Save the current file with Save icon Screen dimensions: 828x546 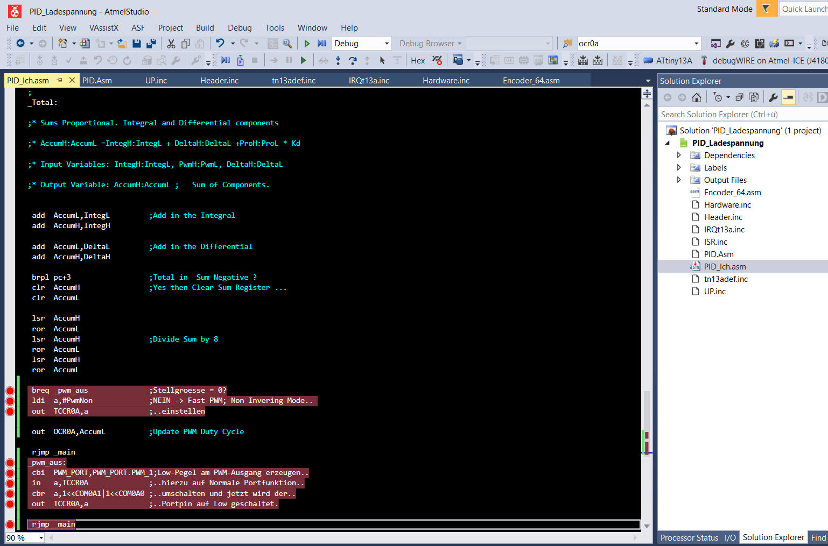pyautogui.click(x=137, y=43)
